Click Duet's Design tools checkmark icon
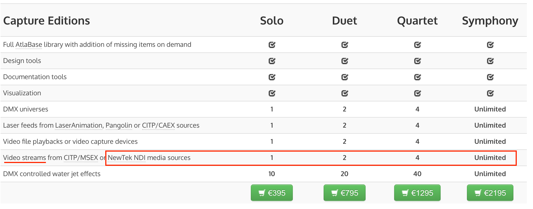 (x=345, y=61)
